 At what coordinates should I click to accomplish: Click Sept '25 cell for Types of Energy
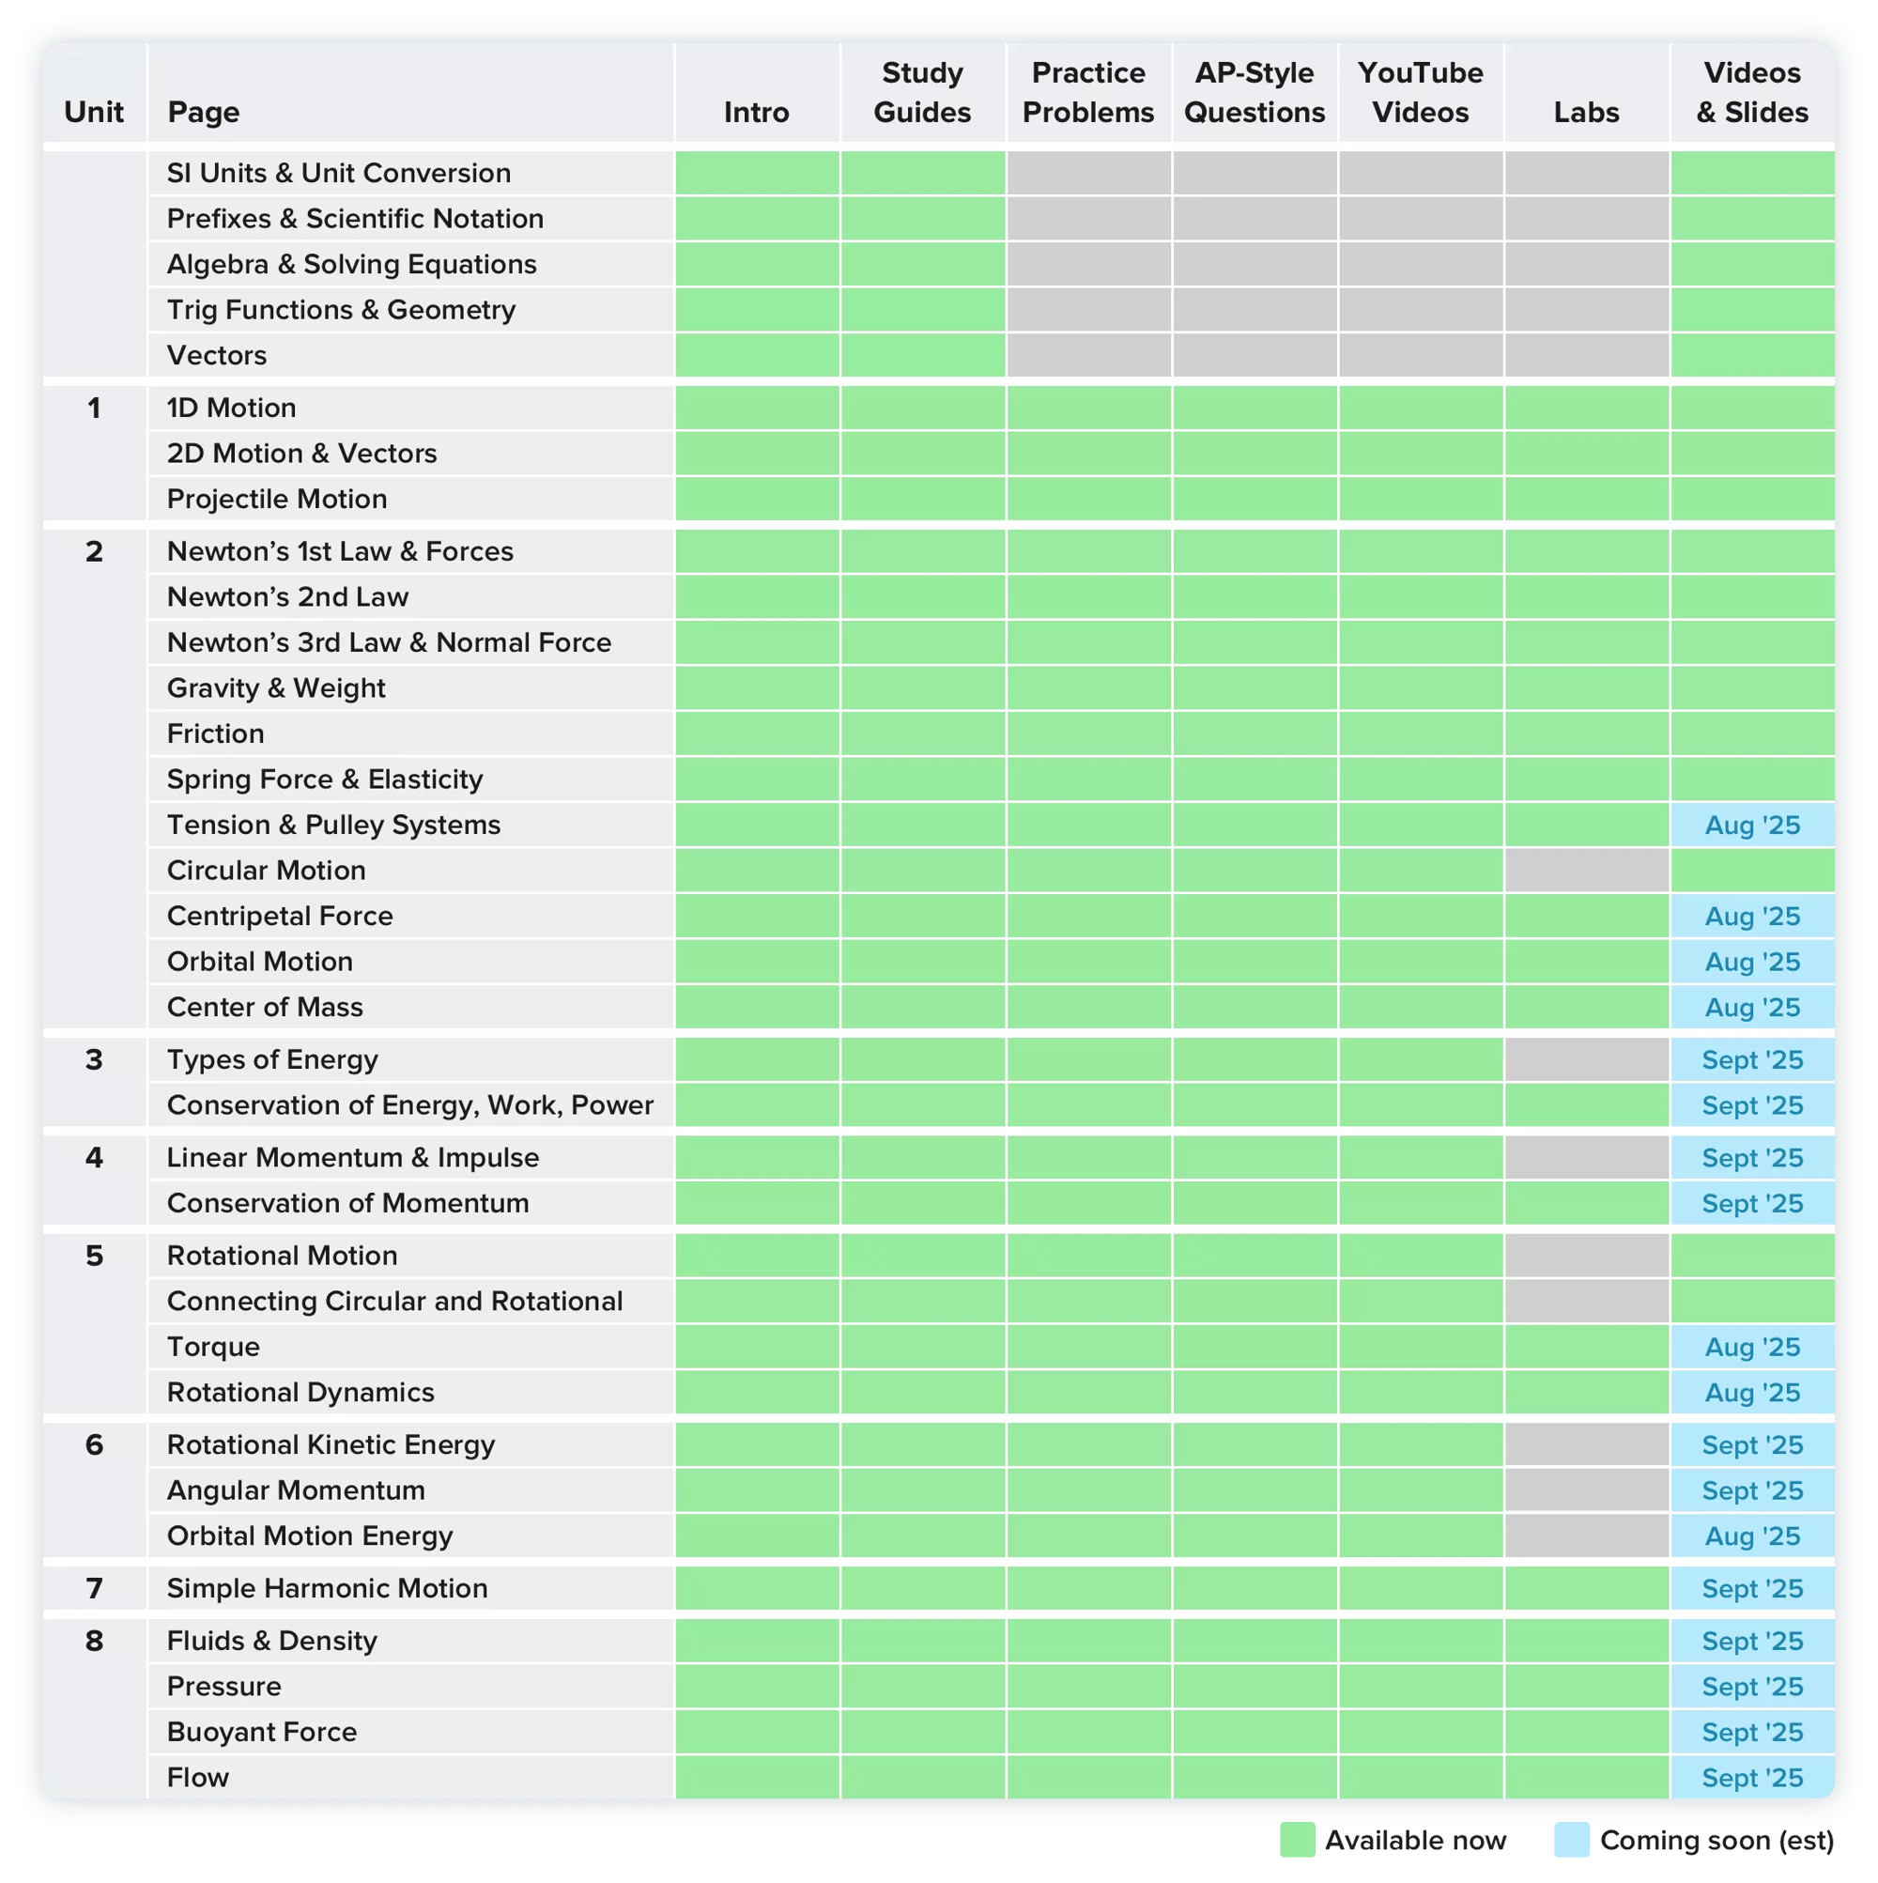pos(1751,1060)
